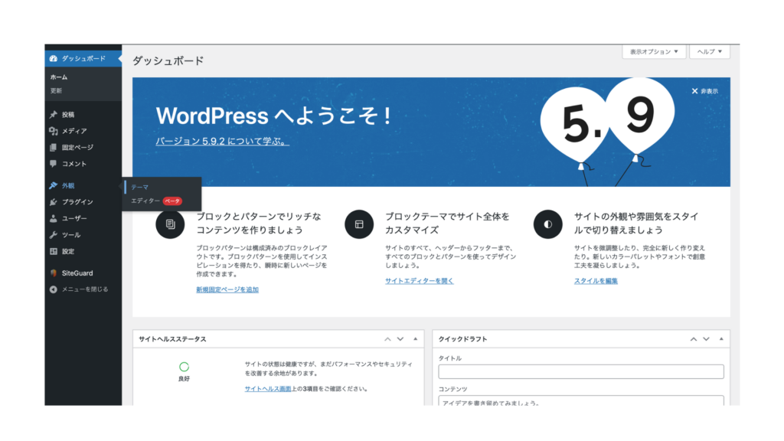784x441 pixels.
Task: Click the 非表示 dismiss text
Action: pyautogui.click(x=710, y=91)
